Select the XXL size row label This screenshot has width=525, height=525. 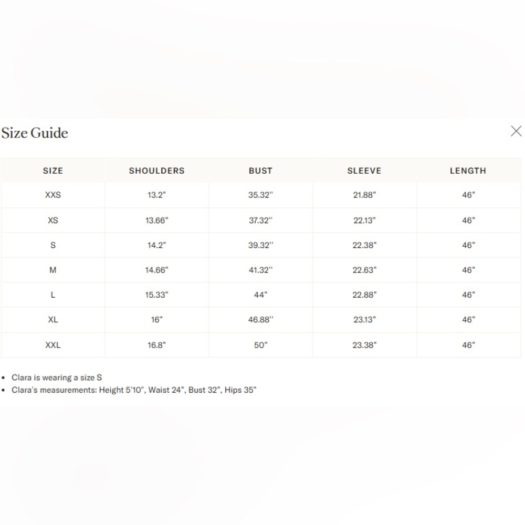53,345
